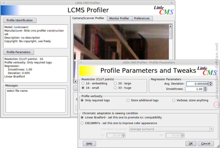Click 'Profile verbosity: Only required tags' text
The image size is (220, 148).
coord(28,63)
